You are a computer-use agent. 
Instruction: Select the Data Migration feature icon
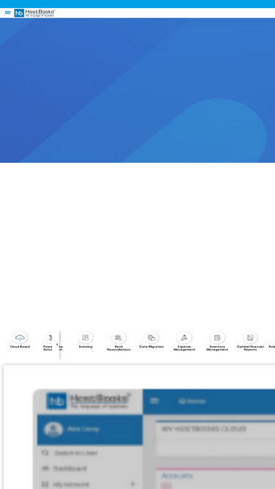click(152, 337)
